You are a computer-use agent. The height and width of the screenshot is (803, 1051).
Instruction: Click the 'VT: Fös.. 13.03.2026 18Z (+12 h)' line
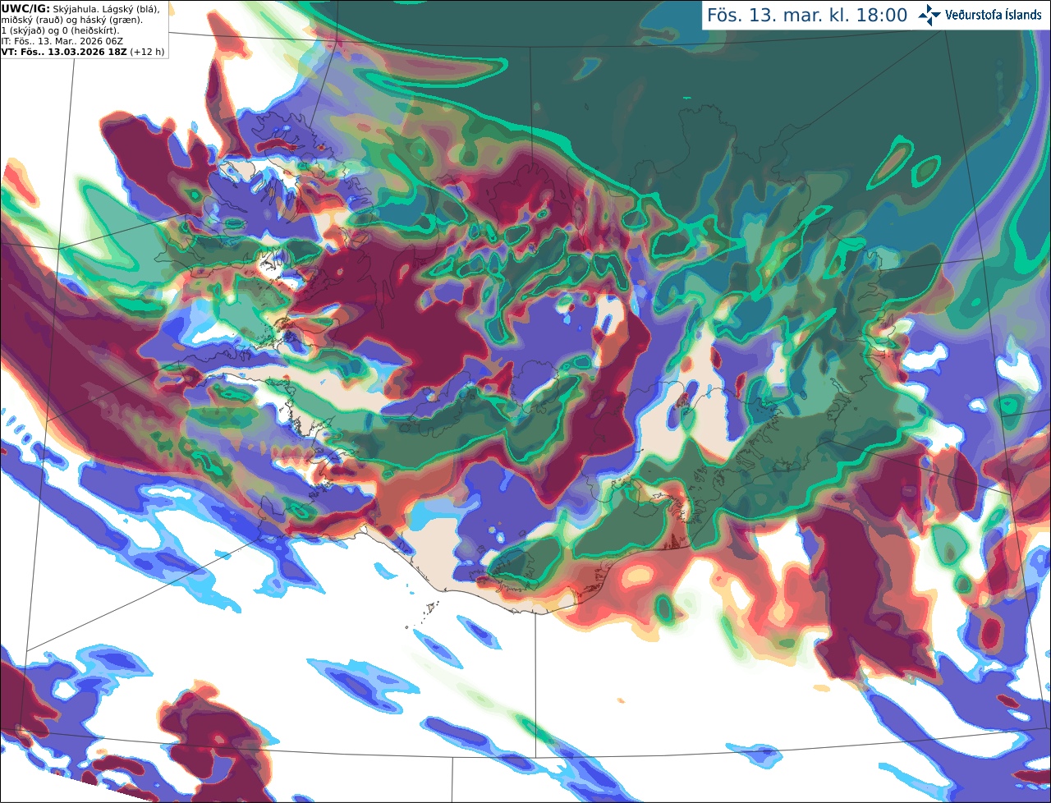click(83, 52)
